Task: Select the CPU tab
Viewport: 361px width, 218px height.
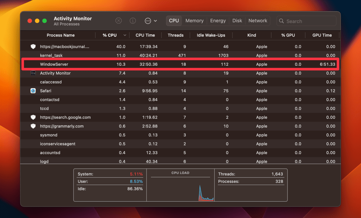Action: [x=174, y=20]
